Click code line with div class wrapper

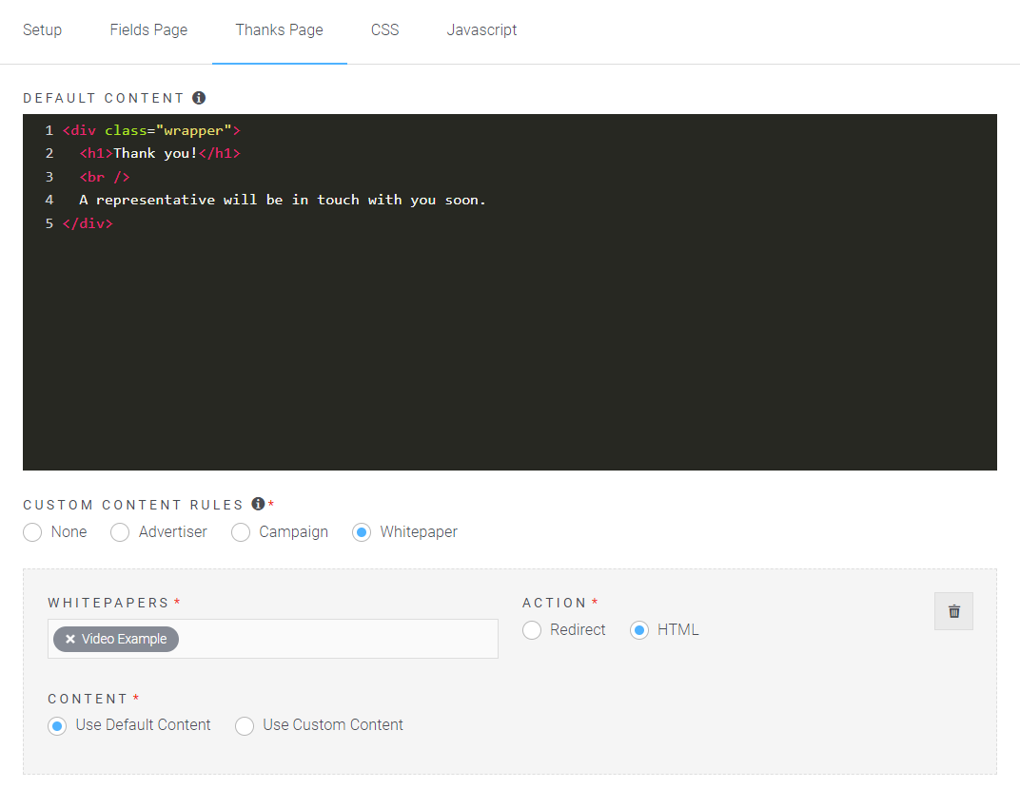click(151, 130)
